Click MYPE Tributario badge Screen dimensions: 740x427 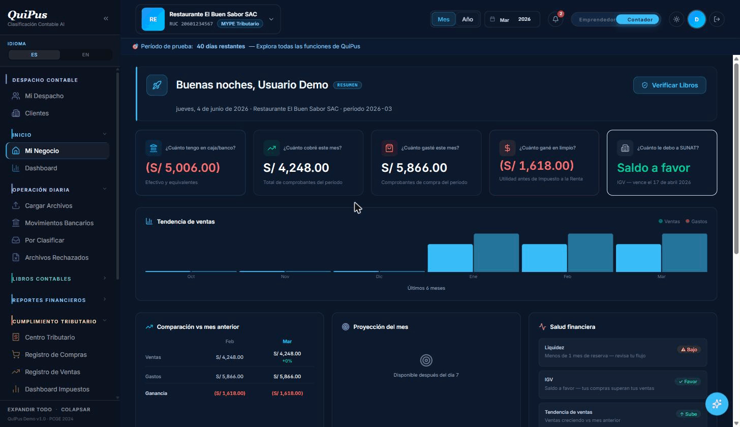click(x=240, y=24)
